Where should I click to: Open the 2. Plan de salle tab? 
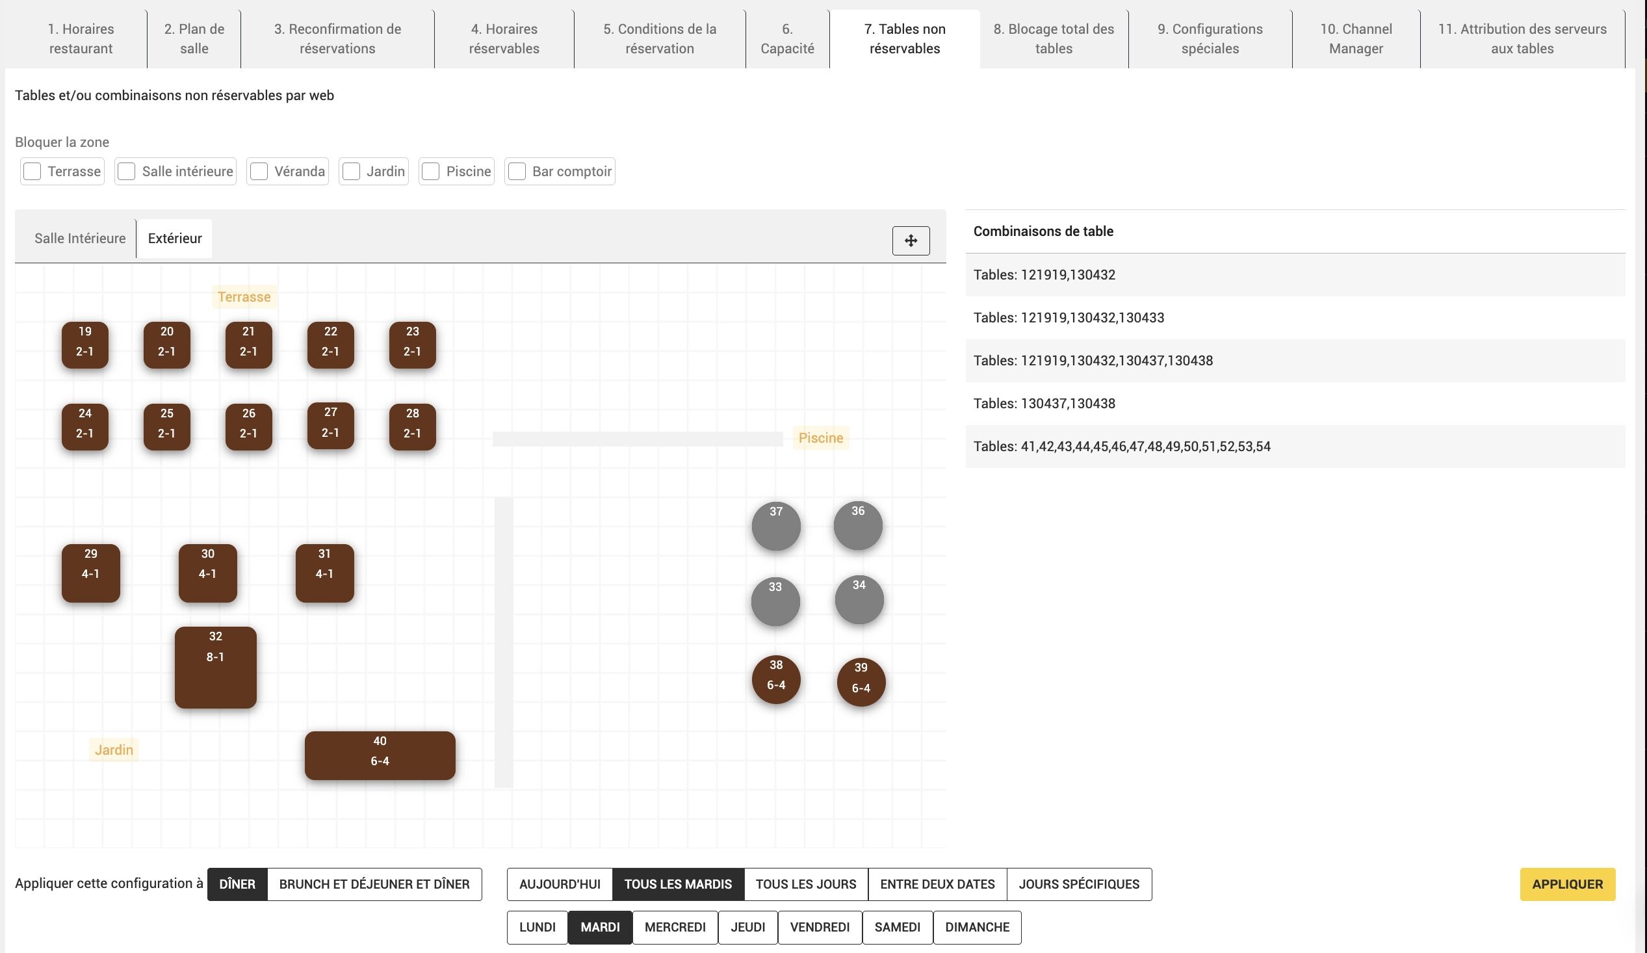pos(194,38)
